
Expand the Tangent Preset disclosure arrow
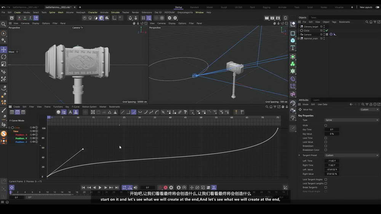coord(299,155)
